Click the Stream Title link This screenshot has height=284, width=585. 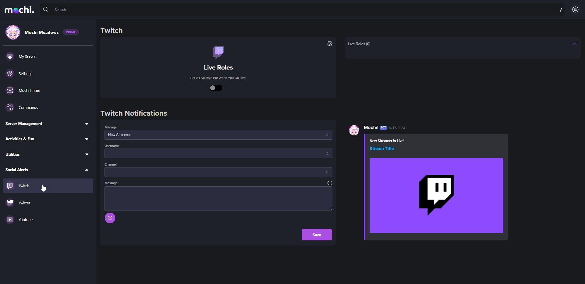tap(381, 149)
